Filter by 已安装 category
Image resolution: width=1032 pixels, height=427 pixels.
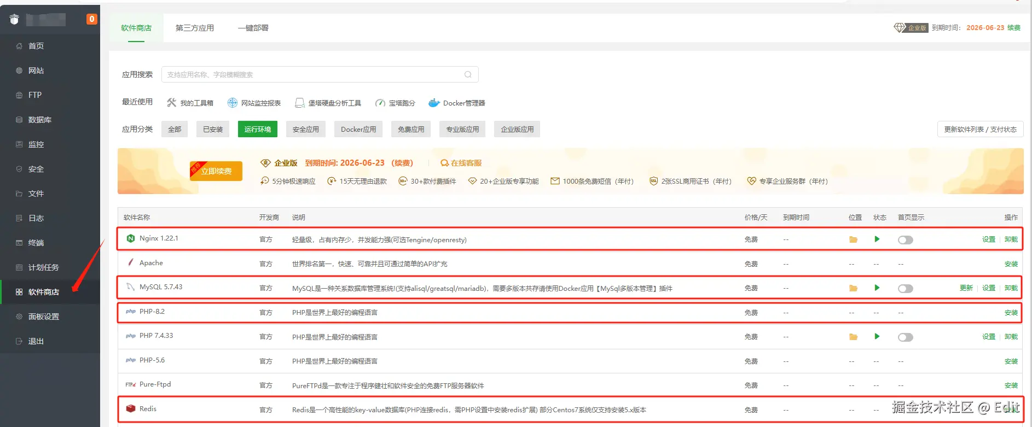pos(213,129)
